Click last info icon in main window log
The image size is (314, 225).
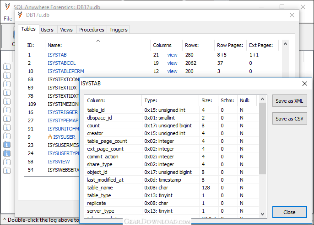(7, 171)
